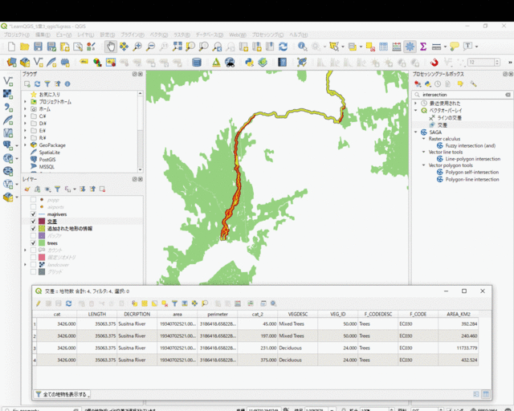Click the バッファ layer purple swatch

tap(42, 236)
